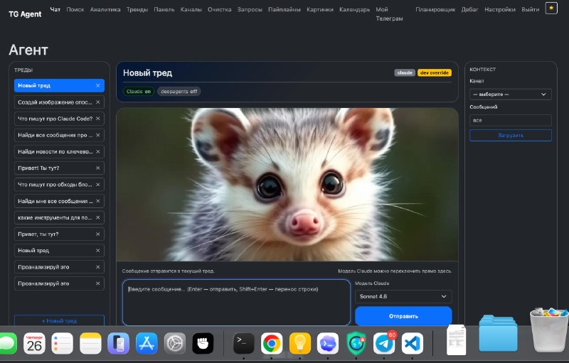Open the Планировщик page
Viewport: 569px width, 363px height.
click(x=435, y=9)
